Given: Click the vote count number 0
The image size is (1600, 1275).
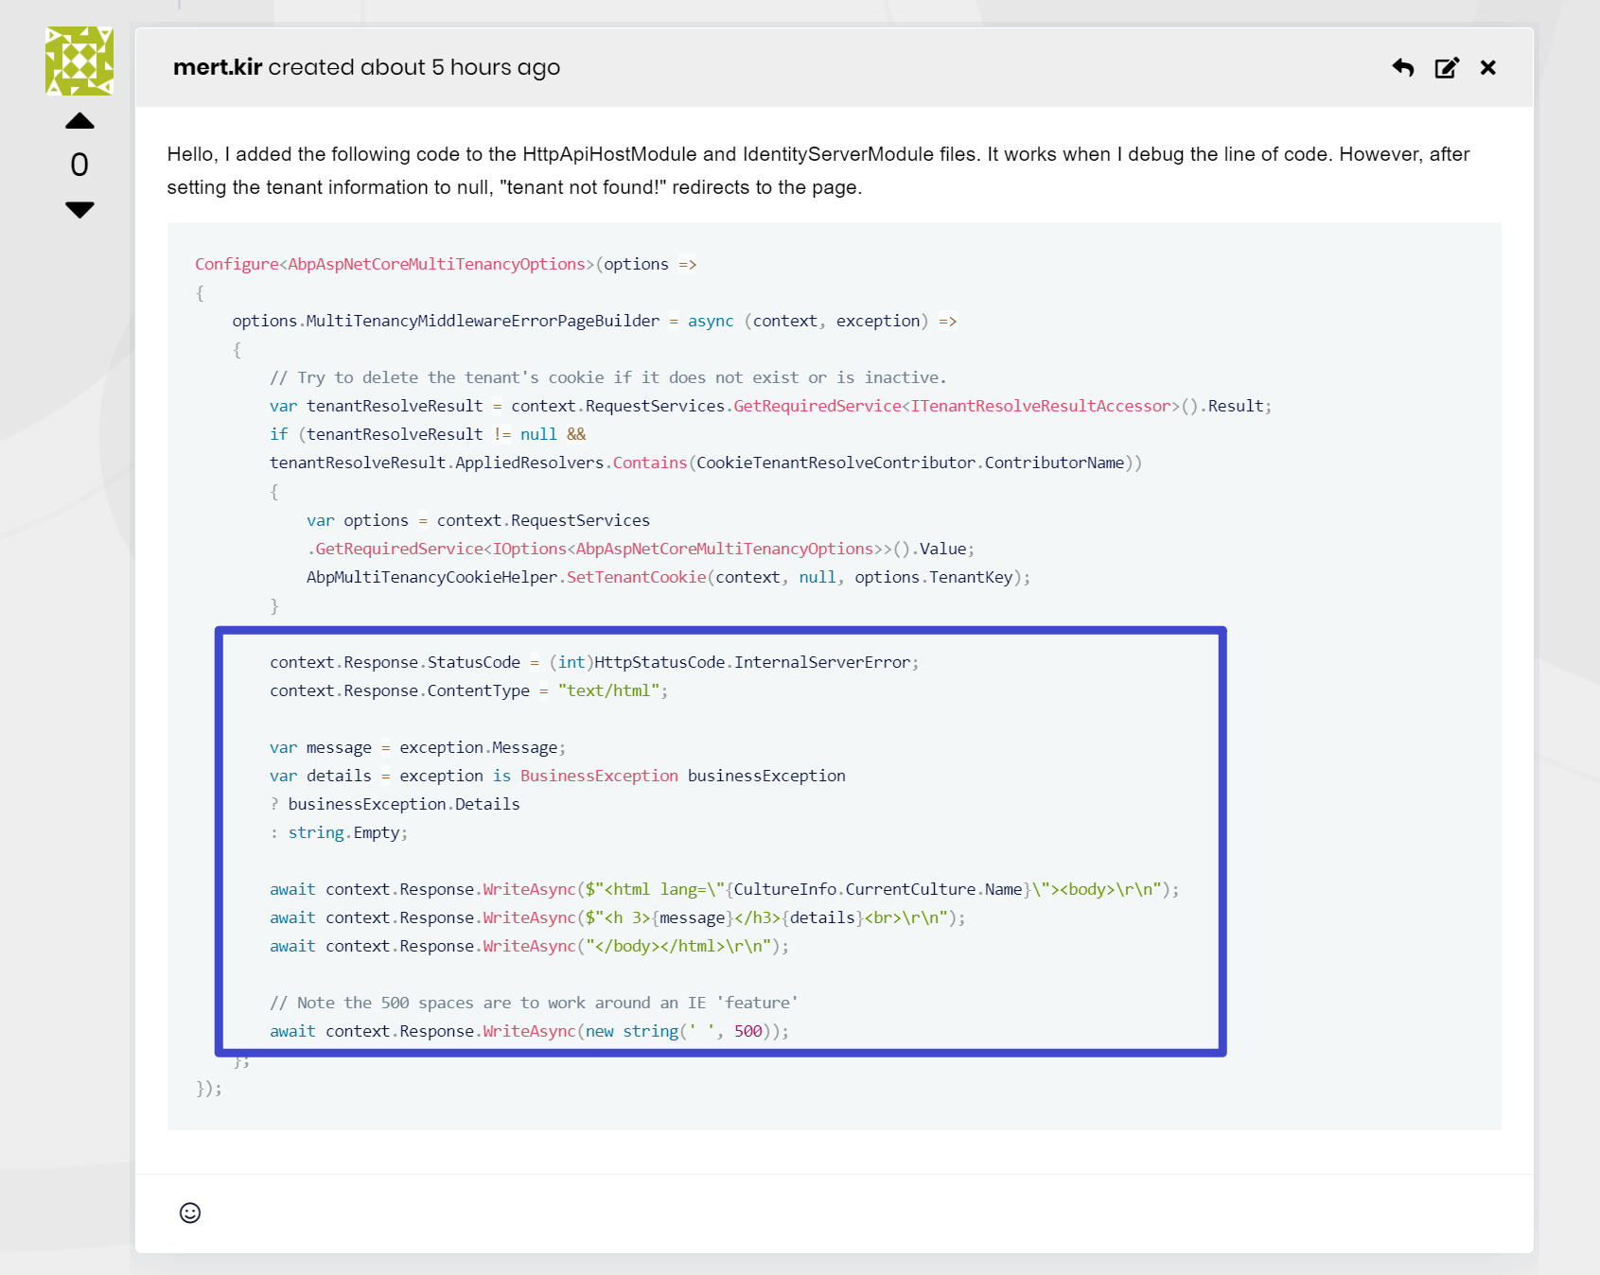Looking at the screenshot, I should click(79, 165).
